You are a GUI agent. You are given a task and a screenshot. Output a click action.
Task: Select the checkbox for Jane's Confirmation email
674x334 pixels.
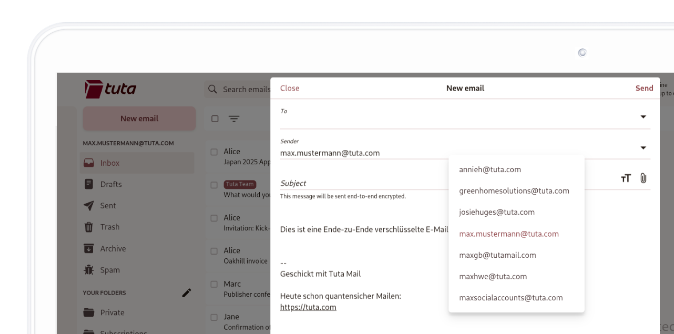click(x=214, y=317)
